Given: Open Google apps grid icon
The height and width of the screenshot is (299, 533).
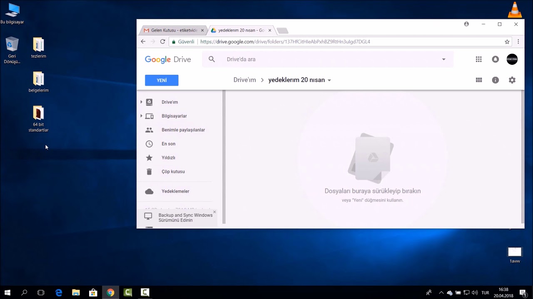Looking at the screenshot, I should click(478, 59).
